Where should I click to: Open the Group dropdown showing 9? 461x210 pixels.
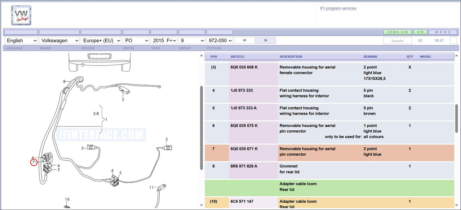pyautogui.click(x=192, y=41)
